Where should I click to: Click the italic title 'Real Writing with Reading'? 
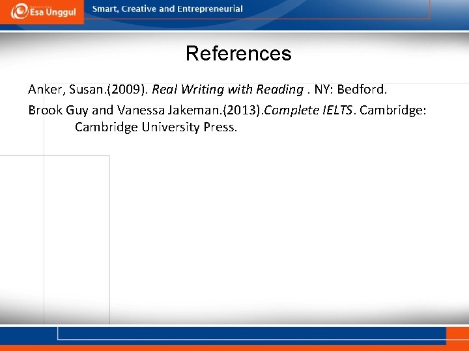point(227,89)
